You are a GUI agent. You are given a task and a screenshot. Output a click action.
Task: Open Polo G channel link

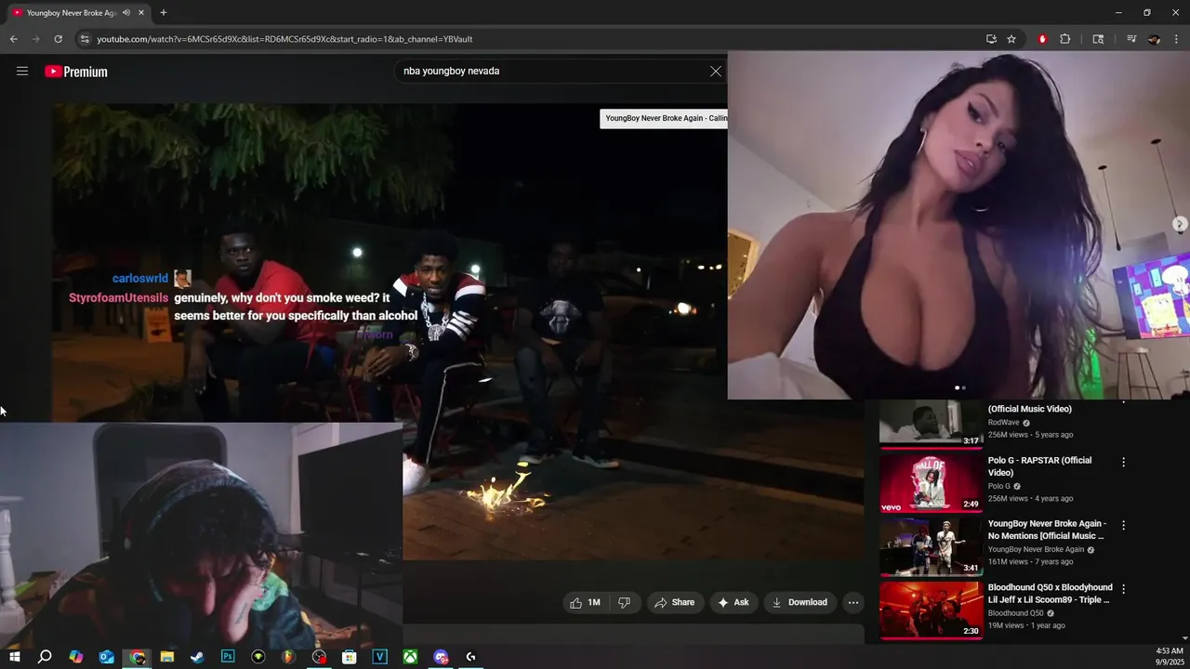[999, 486]
